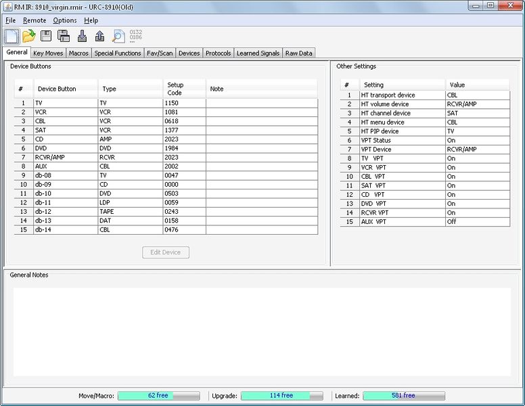This screenshot has width=525, height=406.
Task: Open the Help menu
Action: (91, 20)
